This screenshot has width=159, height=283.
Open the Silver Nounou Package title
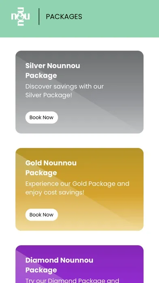click(53, 71)
